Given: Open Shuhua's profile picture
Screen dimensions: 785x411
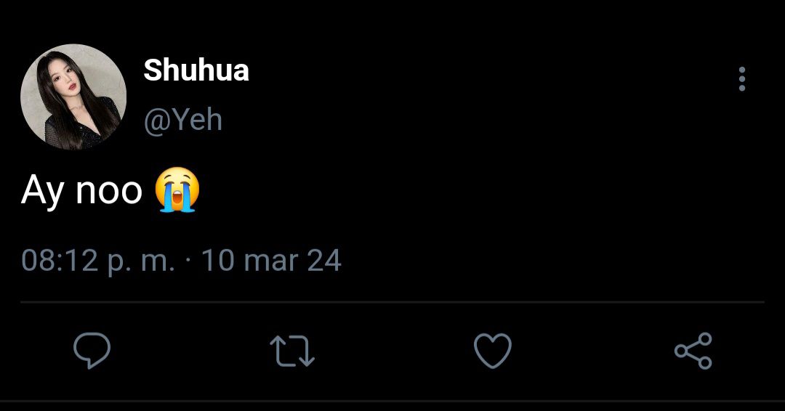Looking at the screenshot, I should click(73, 97).
